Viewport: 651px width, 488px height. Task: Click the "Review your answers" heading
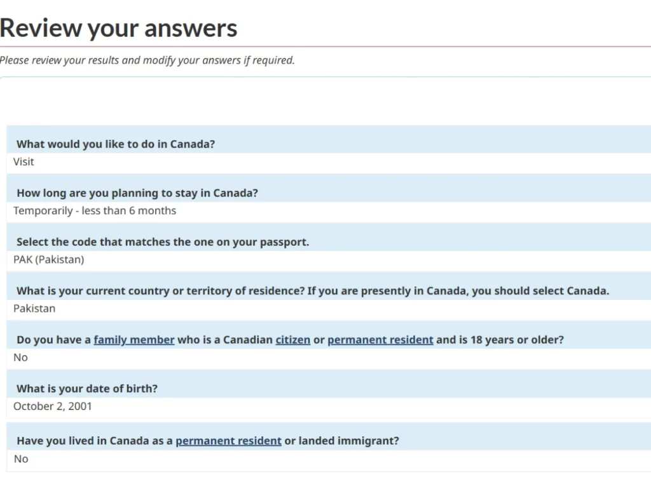point(118,27)
